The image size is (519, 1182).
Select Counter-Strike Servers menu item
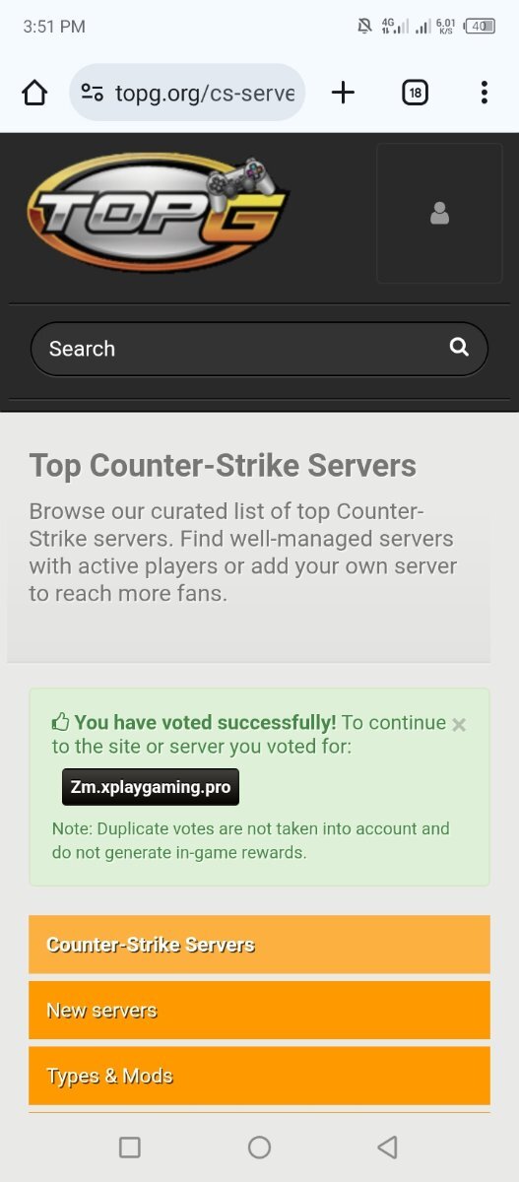click(259, 945)
